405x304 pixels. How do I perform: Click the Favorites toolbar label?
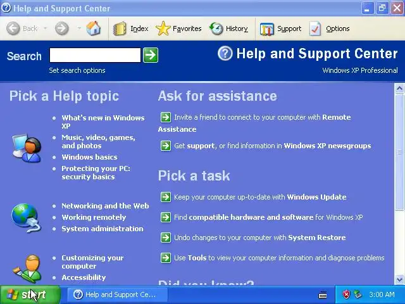[187, 28]
